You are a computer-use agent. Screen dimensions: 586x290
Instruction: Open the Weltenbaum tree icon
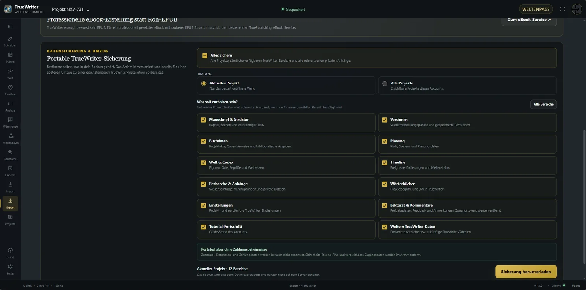pos(10,136)
